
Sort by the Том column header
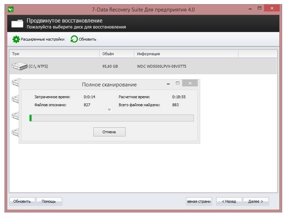click(x=54, y=54)
